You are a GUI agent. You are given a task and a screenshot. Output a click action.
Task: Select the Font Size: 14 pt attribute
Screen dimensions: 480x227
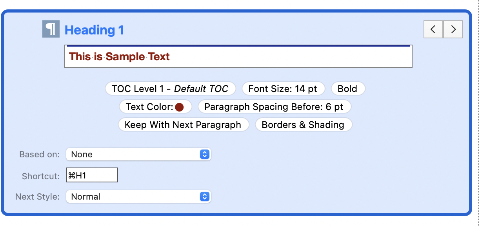coord(283,88)
